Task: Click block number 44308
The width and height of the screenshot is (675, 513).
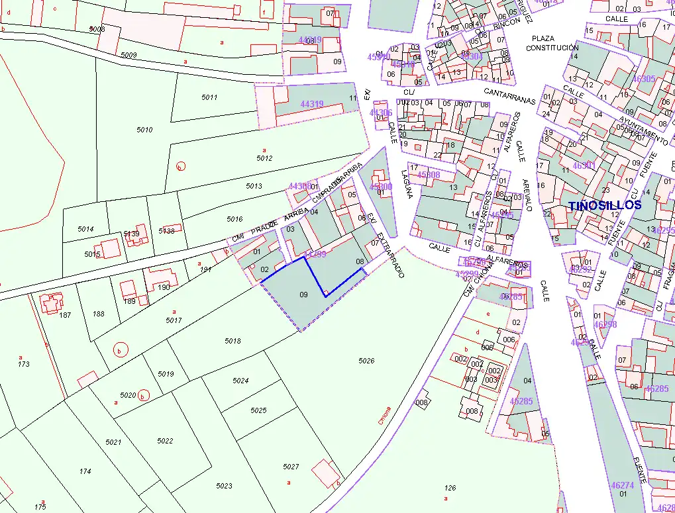Action: 300,186
